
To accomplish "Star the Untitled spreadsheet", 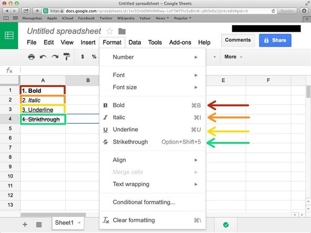I will point(109,31).
